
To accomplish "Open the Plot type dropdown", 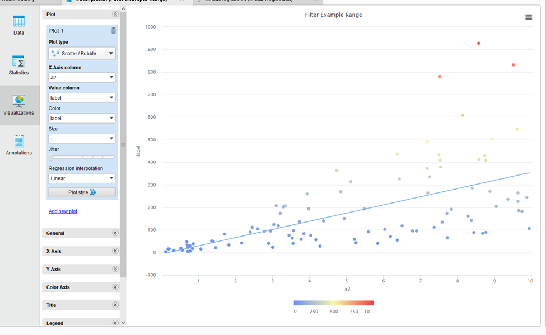I will tap(82, 54).
